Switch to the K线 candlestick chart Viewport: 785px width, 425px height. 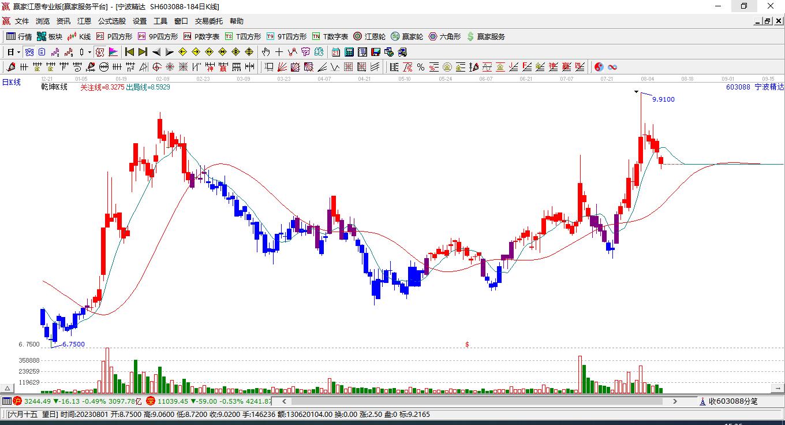[x=79, y=36]
